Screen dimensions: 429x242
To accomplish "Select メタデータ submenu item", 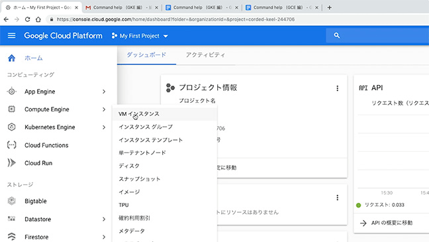I will 165,231.
